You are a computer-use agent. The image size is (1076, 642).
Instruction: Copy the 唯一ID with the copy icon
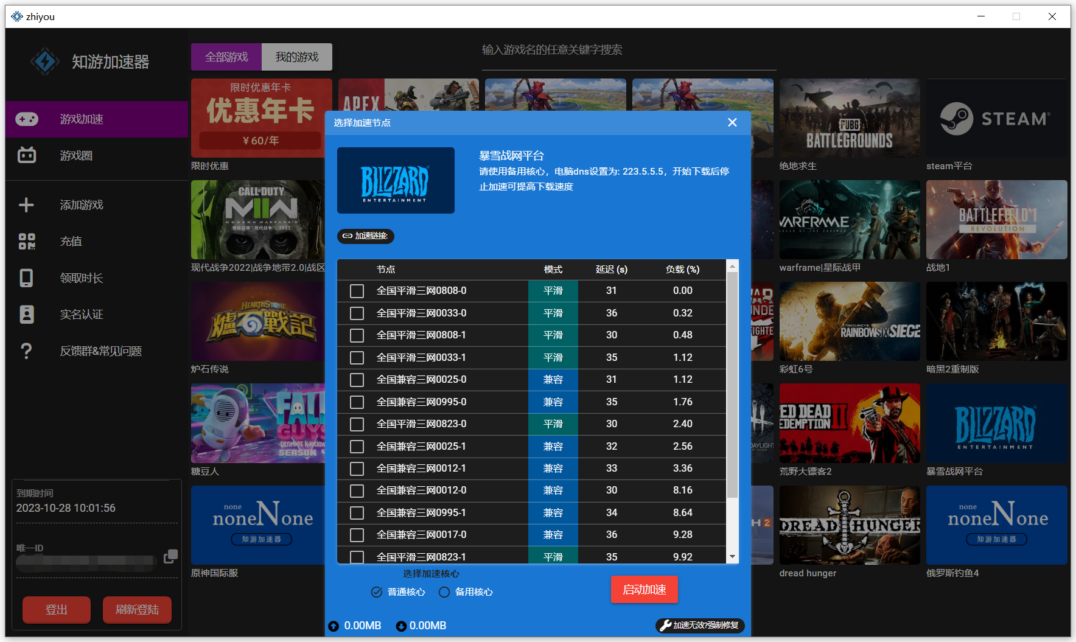pyautogui.click(x=170, y=556)
